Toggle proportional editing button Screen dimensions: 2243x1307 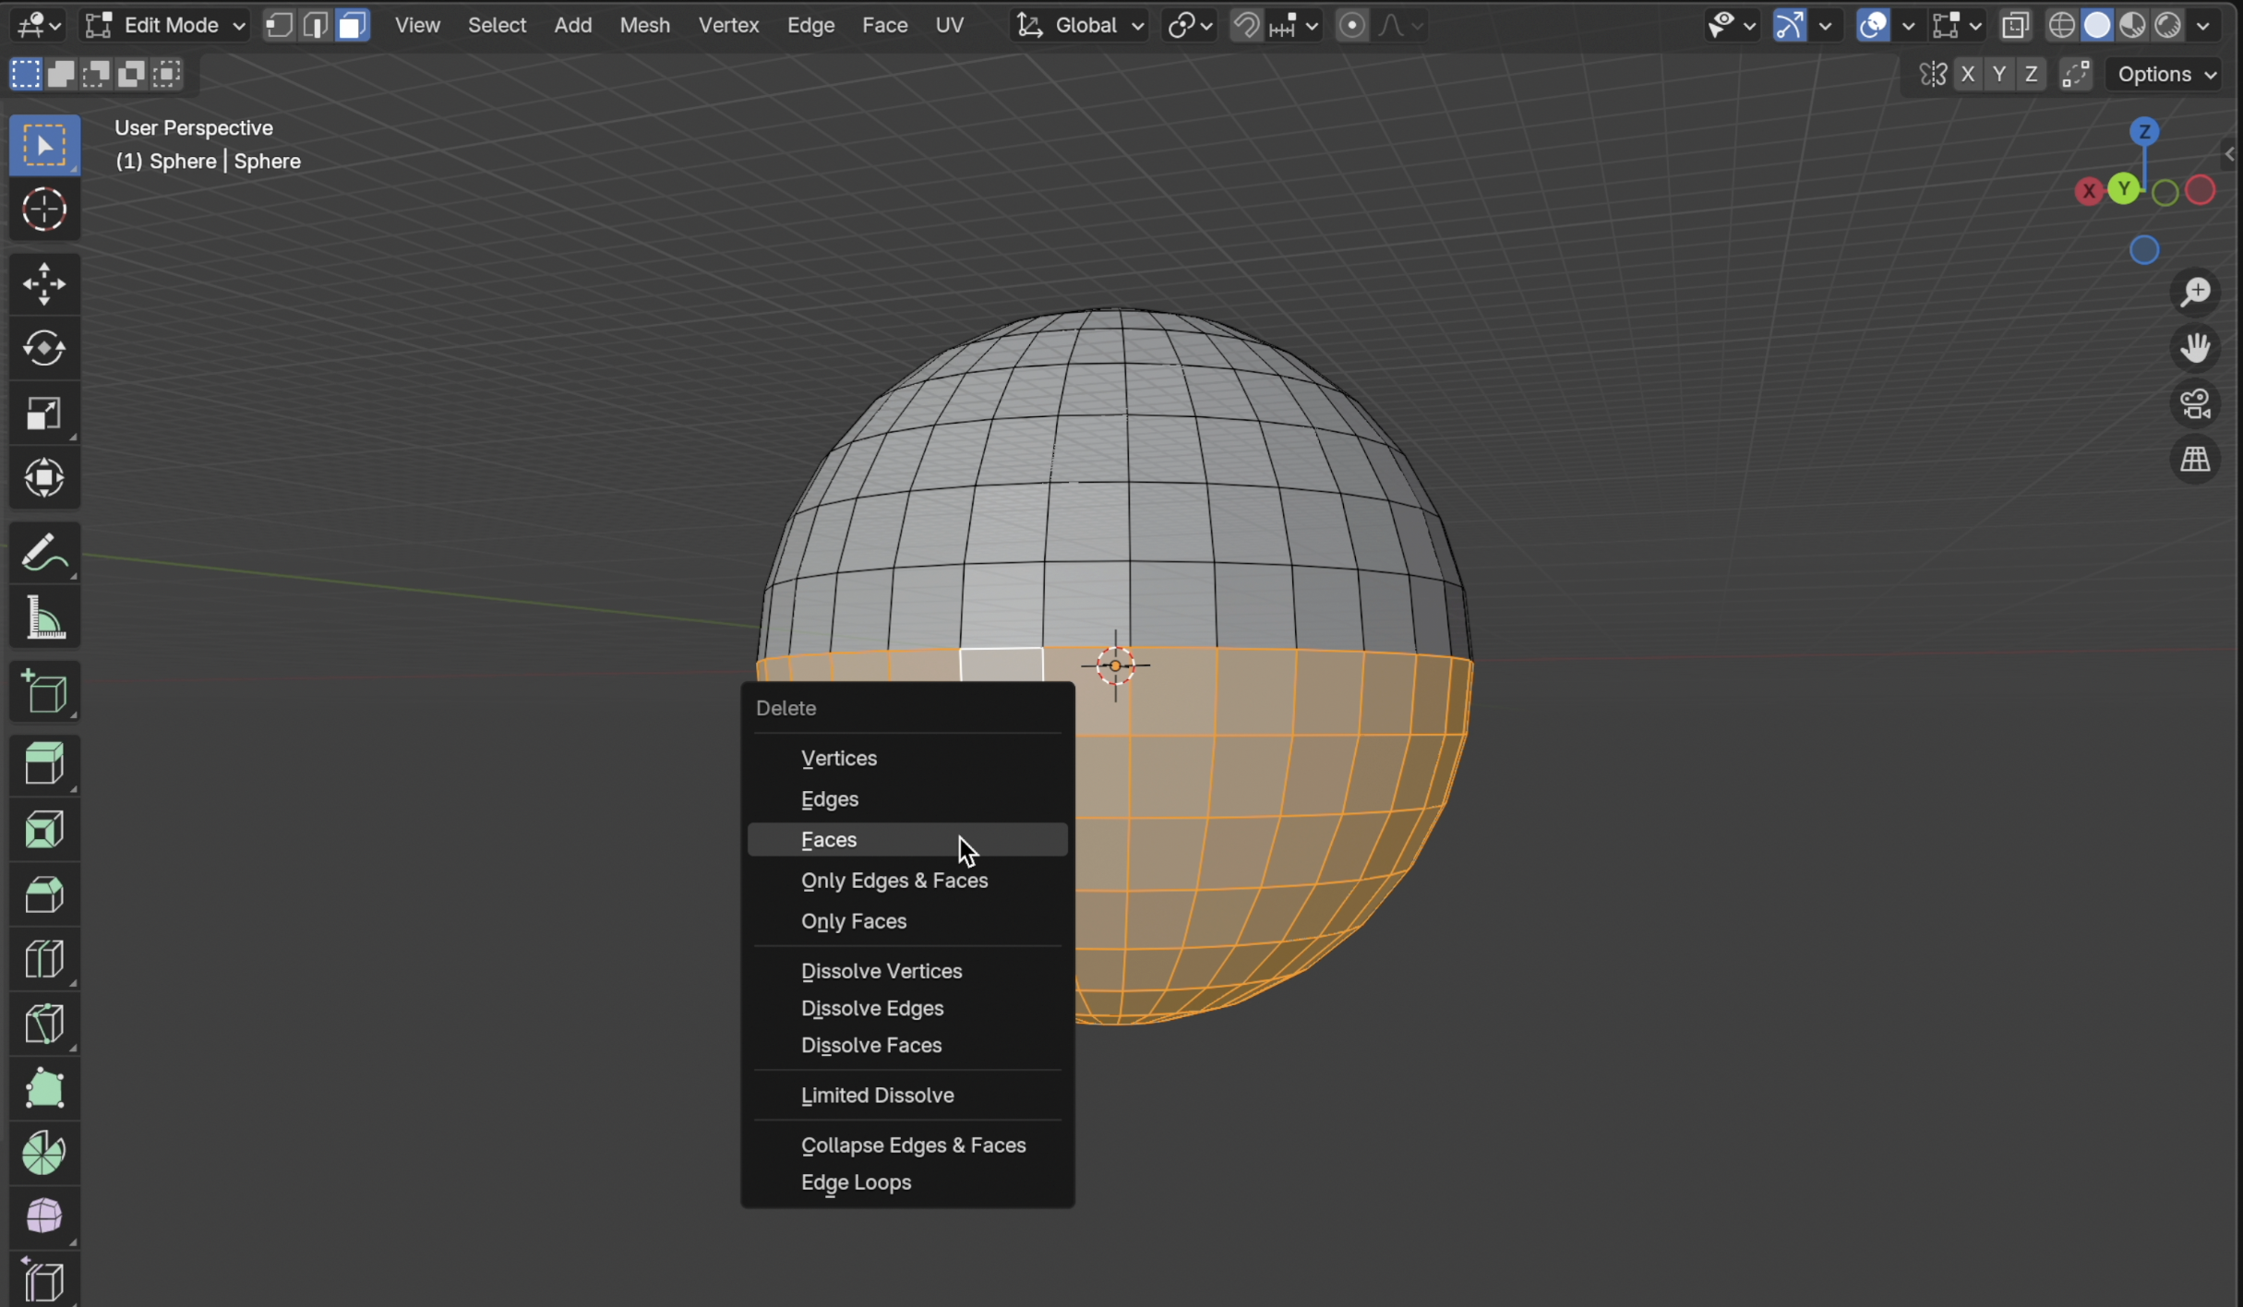click(1351, 25)
